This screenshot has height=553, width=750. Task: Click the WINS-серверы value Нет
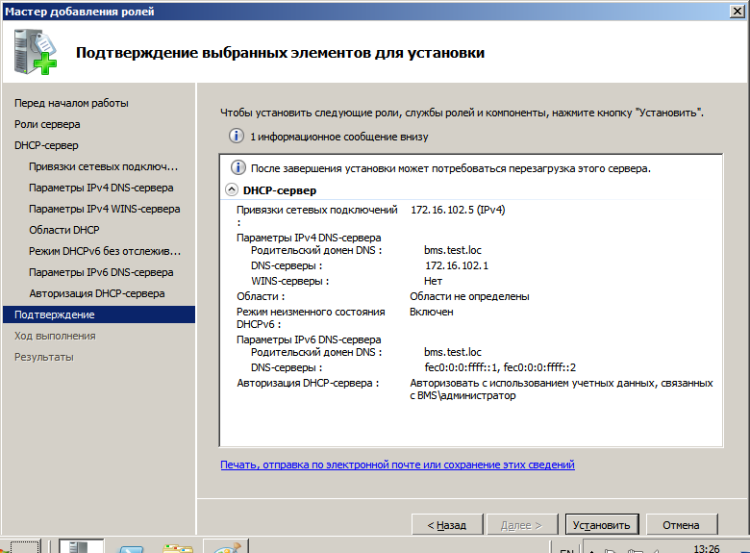point(433,281)
